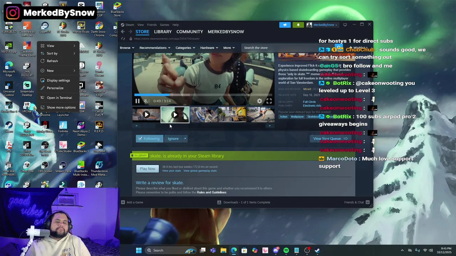456x256 pixels.
Task: Open the Steam client View menu
Action: (141, 25)
